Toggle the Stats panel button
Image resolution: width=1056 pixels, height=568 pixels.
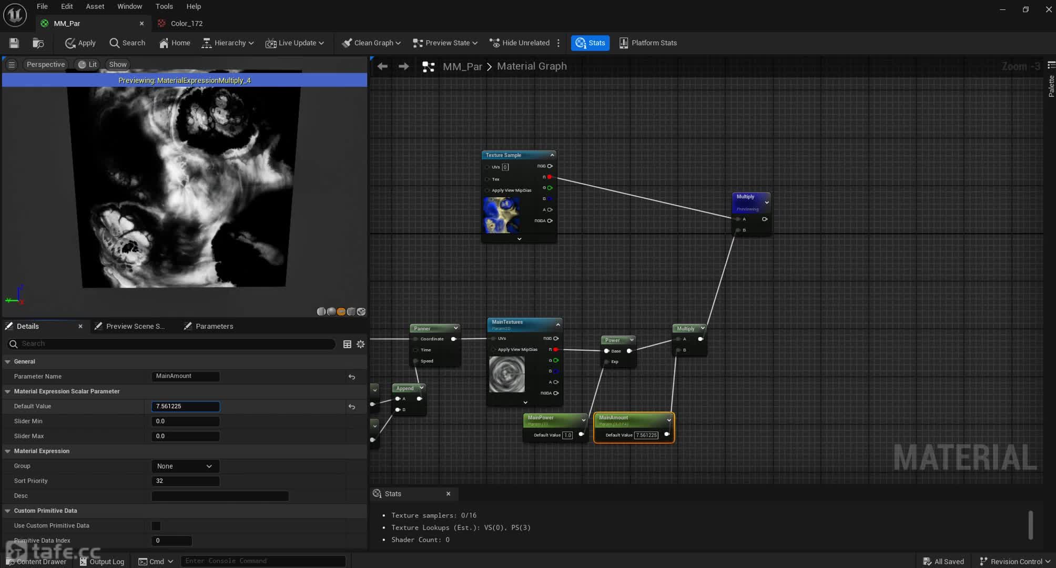(590, 43)
